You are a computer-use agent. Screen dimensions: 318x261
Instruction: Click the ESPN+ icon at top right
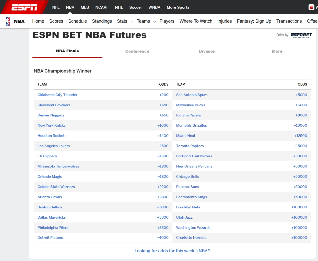(311, 7)
